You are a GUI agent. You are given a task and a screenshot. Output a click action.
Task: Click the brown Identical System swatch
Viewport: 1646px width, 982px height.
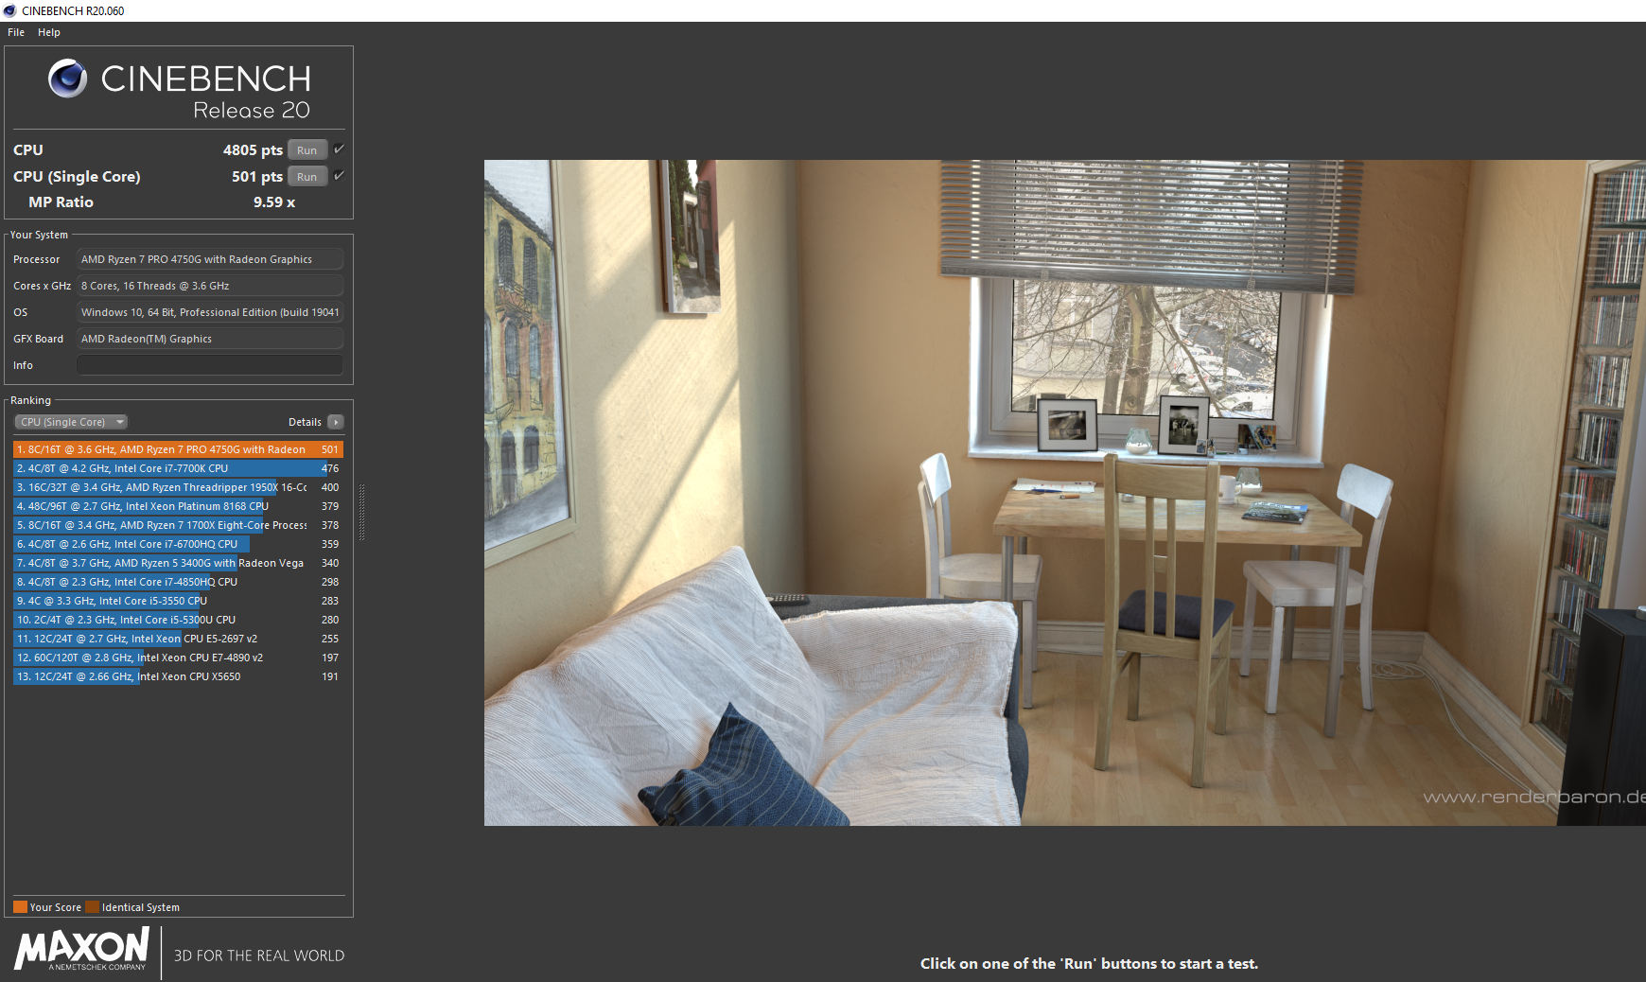pyautogui.click(x=92, y=907)
